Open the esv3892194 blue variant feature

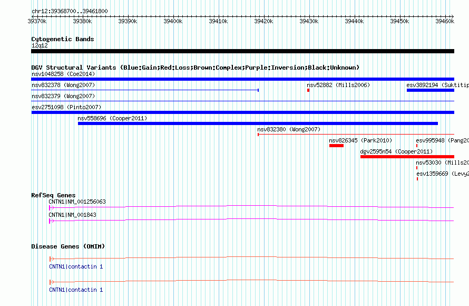430,90
